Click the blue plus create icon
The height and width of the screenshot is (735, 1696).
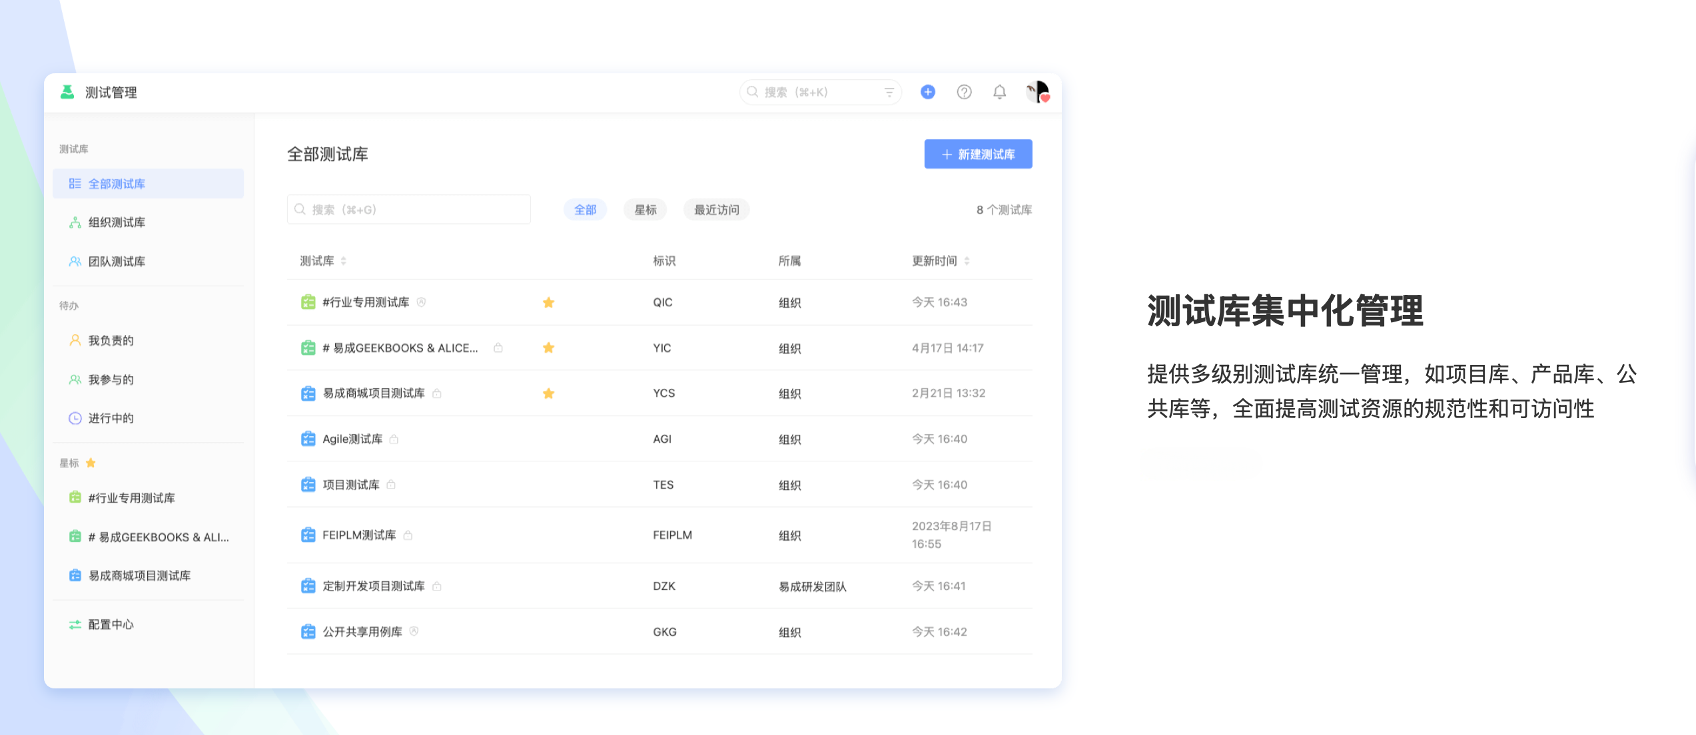click(x=927, y=92)
